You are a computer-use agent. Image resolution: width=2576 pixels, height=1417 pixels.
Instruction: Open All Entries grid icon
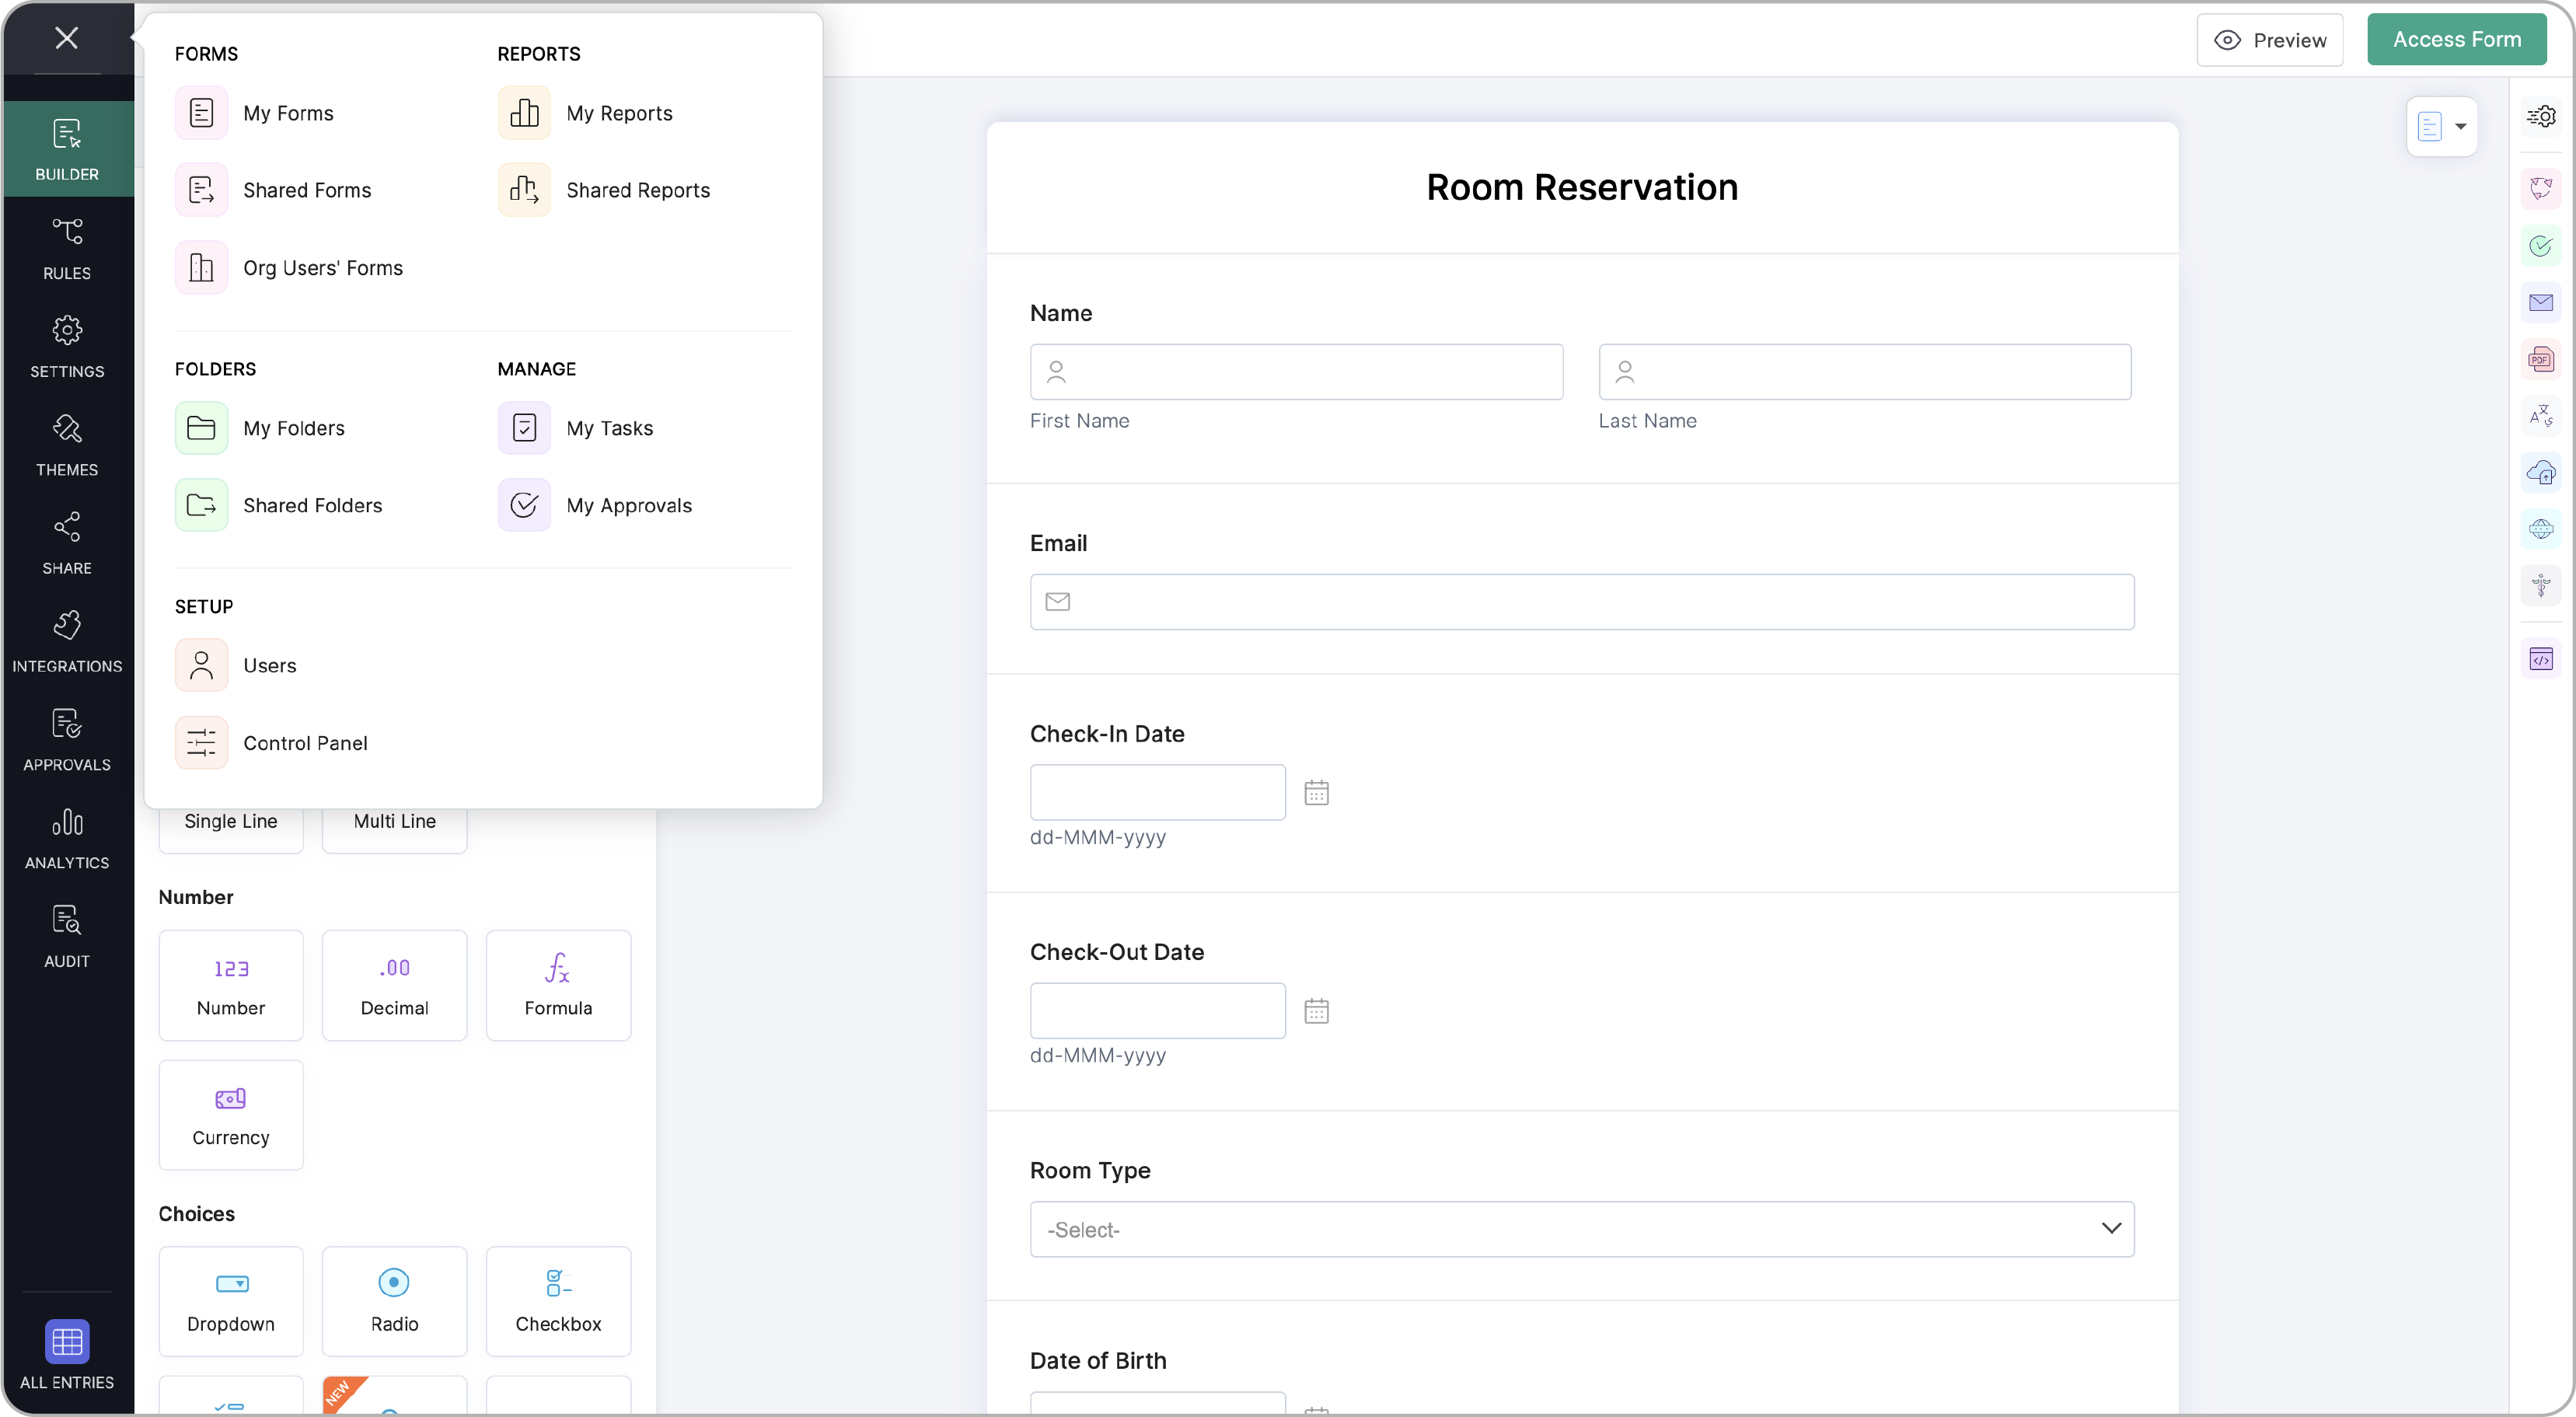[67, 1341]
